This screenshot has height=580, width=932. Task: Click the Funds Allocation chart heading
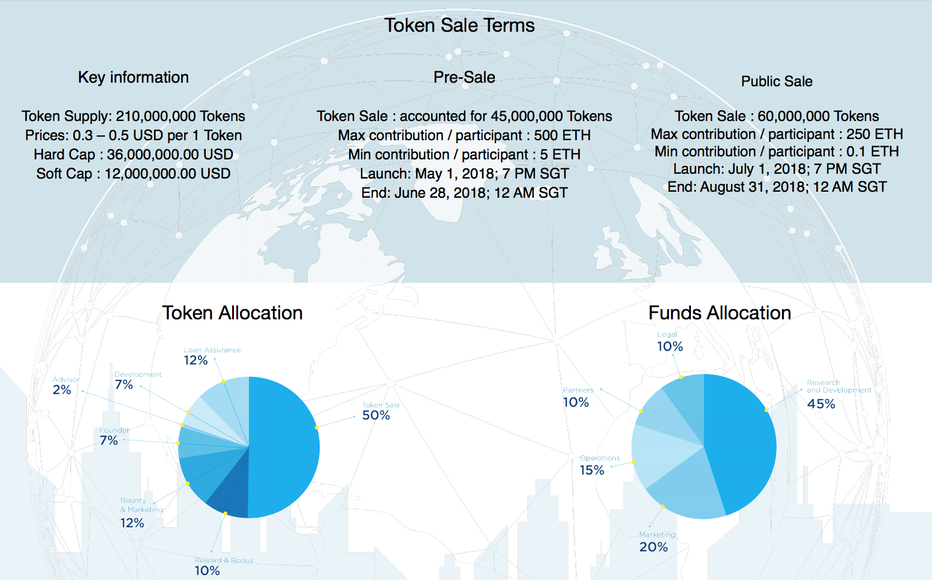[720, 313]
